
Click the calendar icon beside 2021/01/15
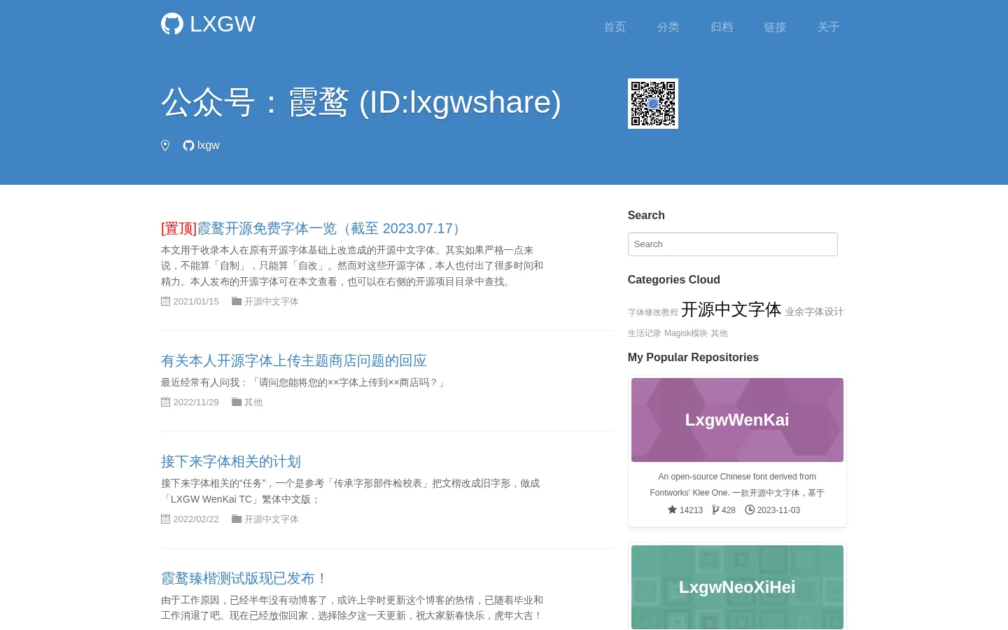[x=166, y=301]
